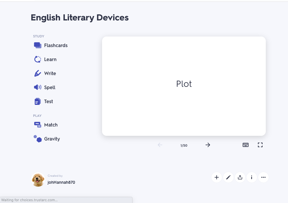Image resolution: width=288 pixels, height=203 pixels.
Task: Show keyboard shortcuts icon
Action: click(x=246, y=145)
